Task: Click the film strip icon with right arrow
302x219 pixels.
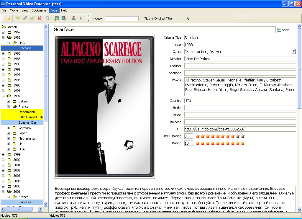Action: coord(64,18)
